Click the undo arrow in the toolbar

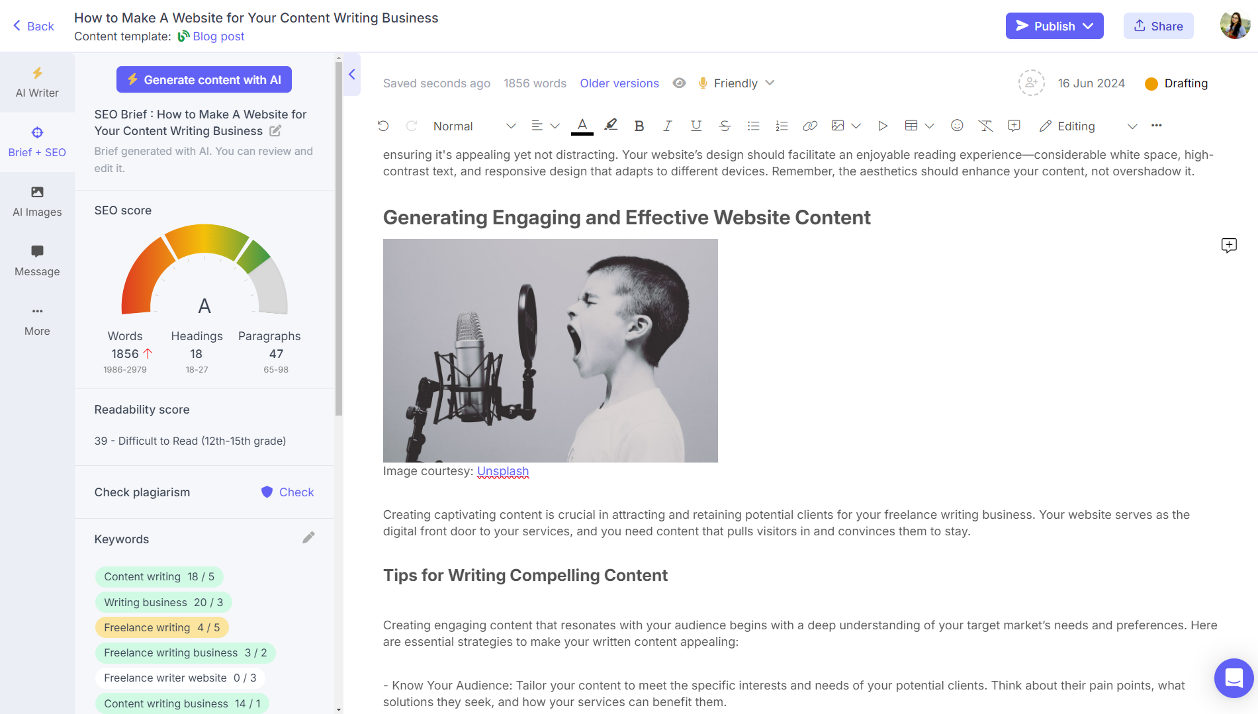click(383, 126)
